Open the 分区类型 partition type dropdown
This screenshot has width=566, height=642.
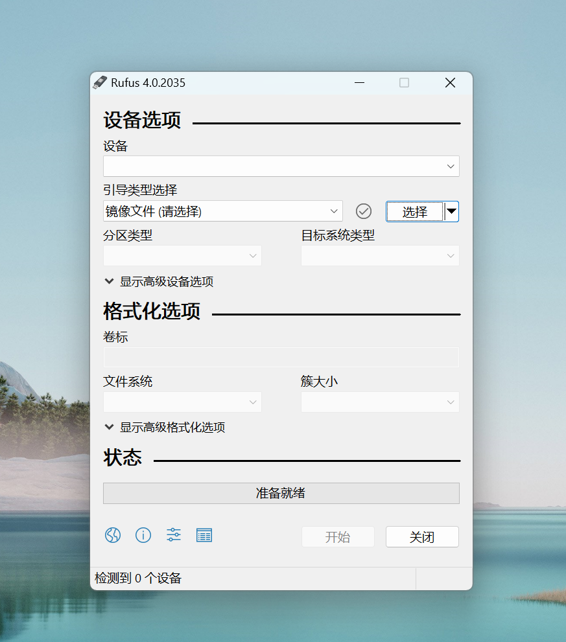tap(182, 256)
